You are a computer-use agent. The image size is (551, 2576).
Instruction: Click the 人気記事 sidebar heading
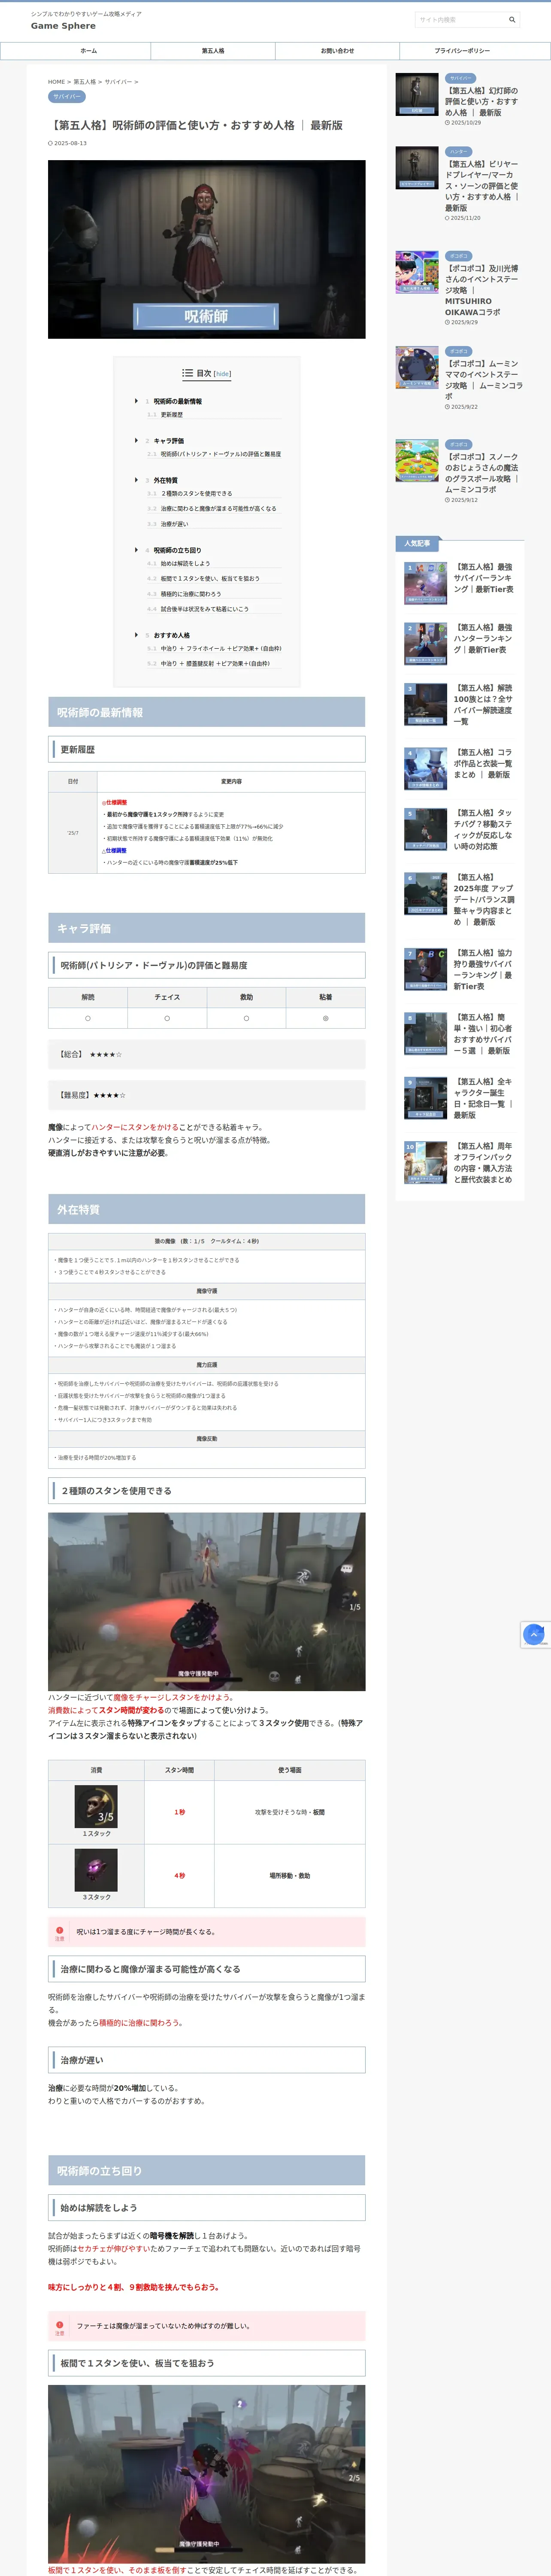418,543
